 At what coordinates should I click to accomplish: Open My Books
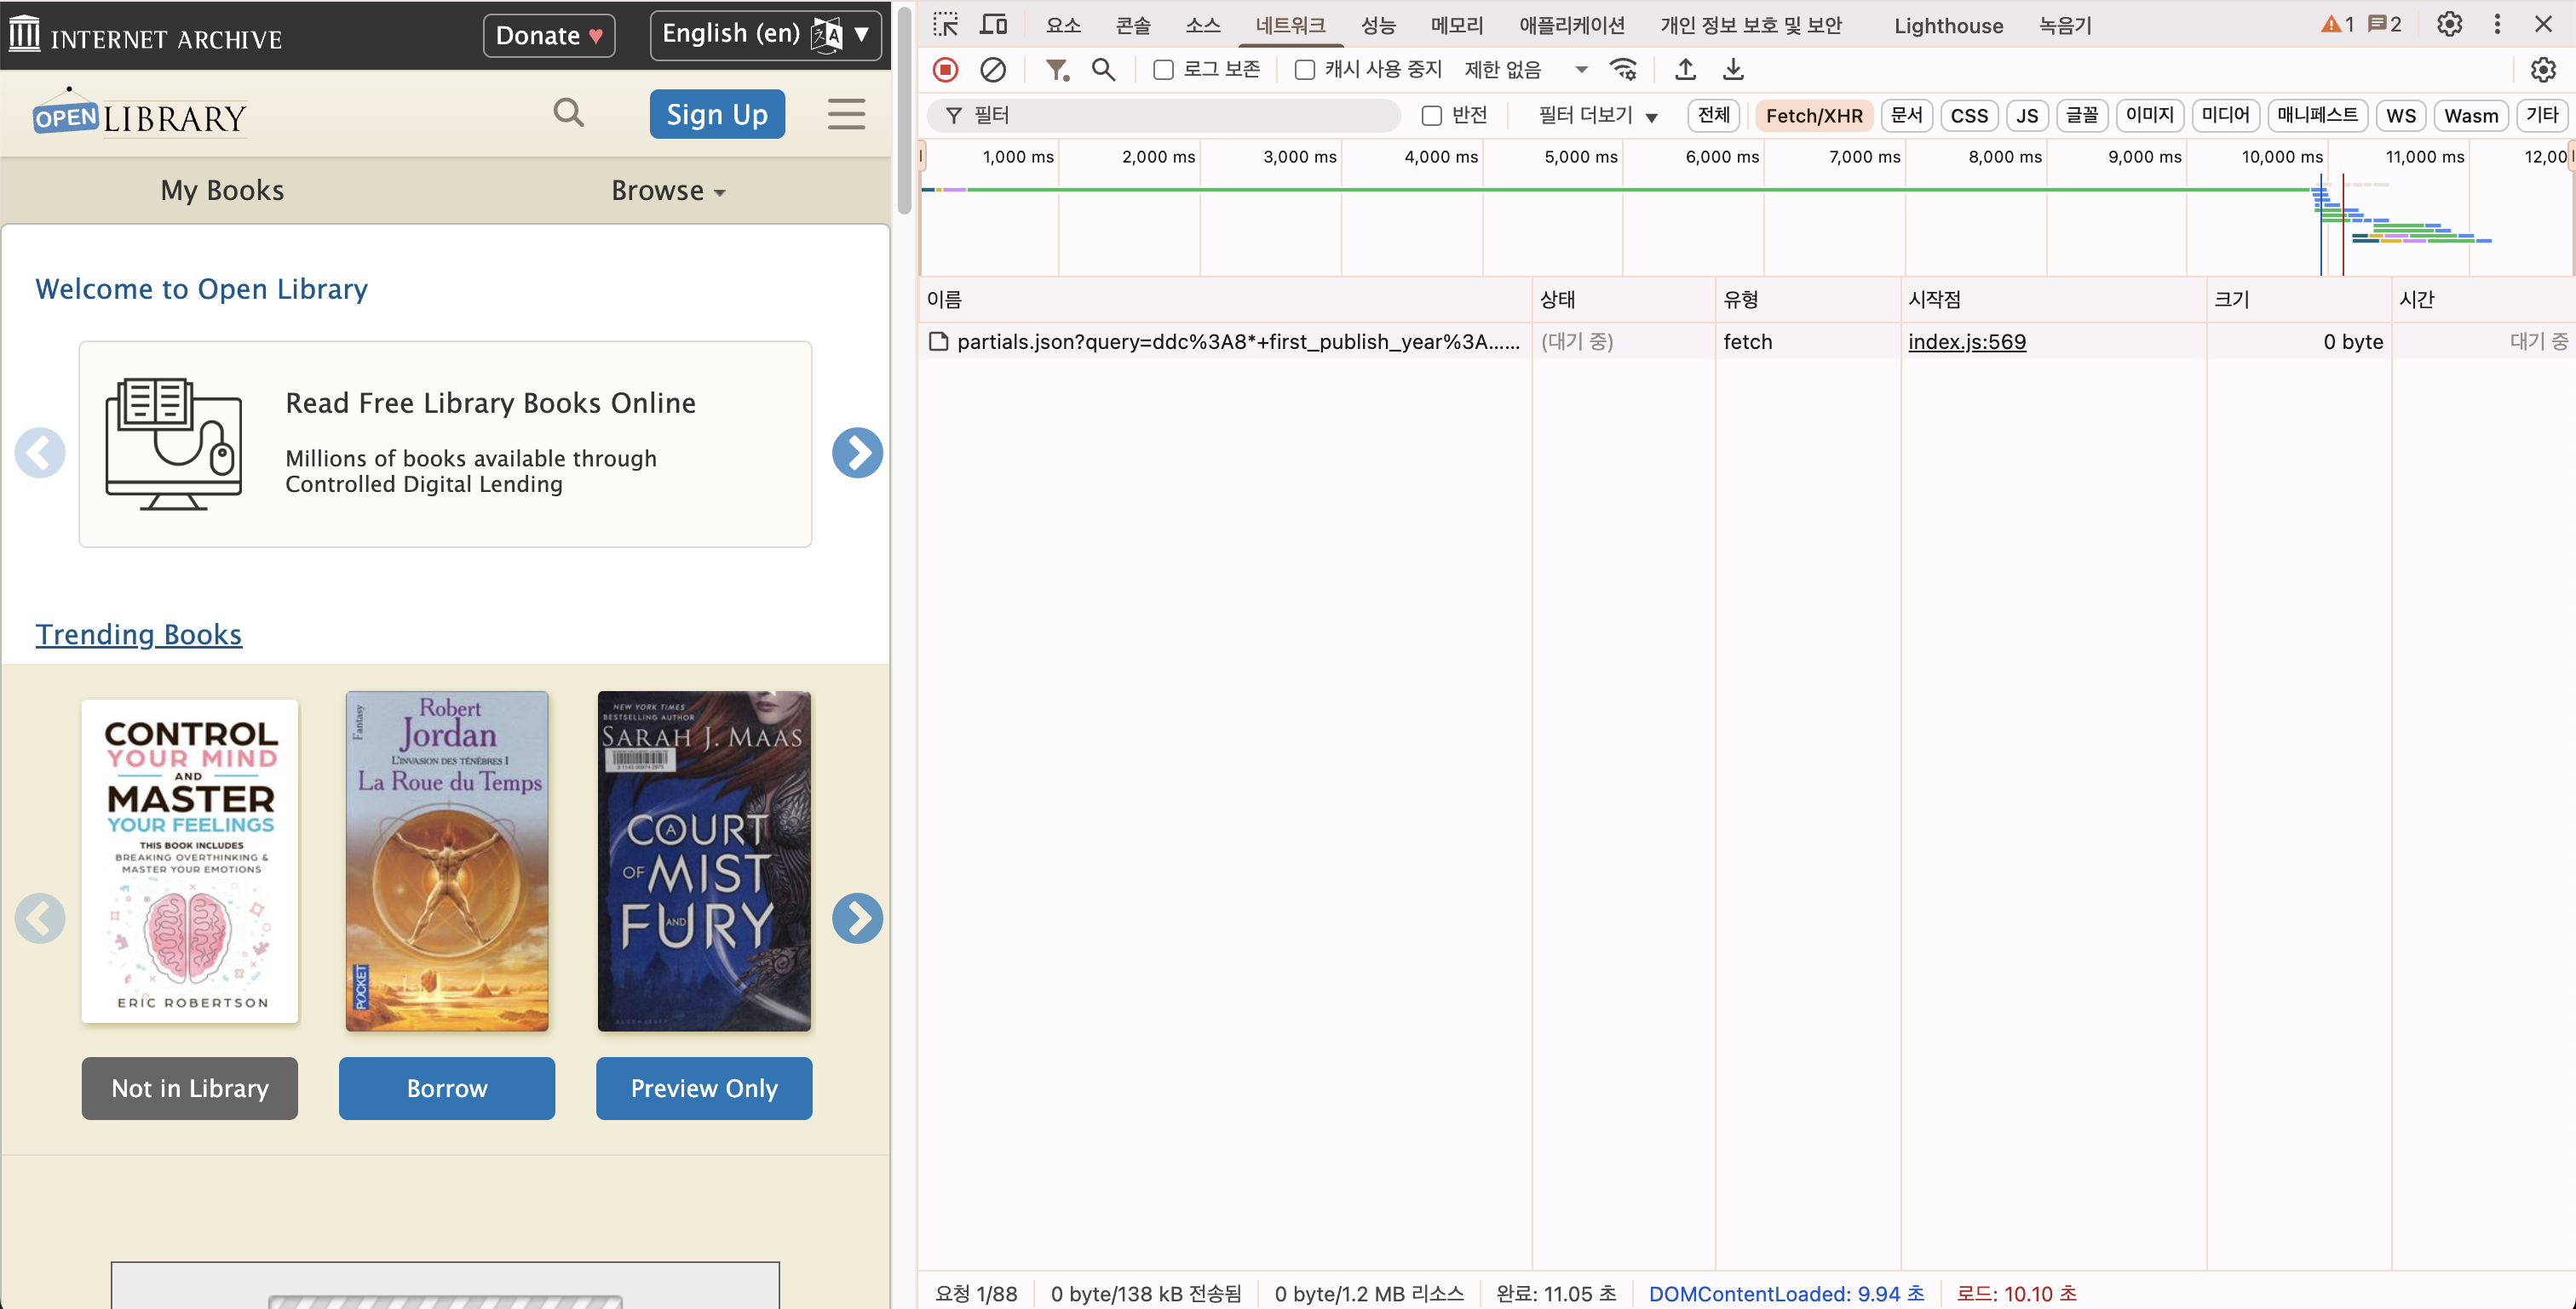(222, 190)
